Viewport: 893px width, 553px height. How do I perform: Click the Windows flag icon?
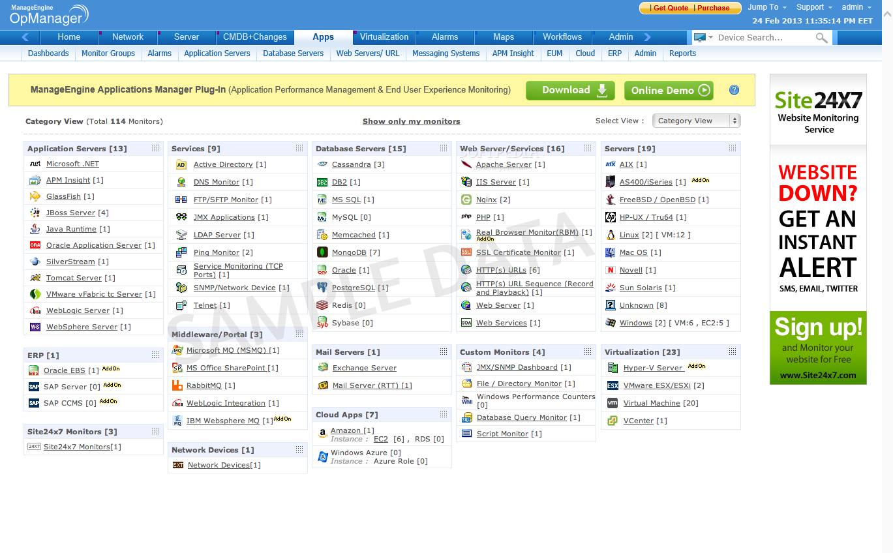(x=611, y=323)
